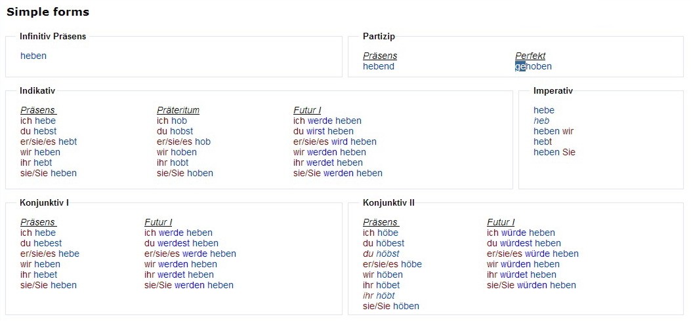Open the 'hebet' form in Konjunktiv I
Image resolution: width=691 pixels, height=321 pixels.
[x=45, y=274]
